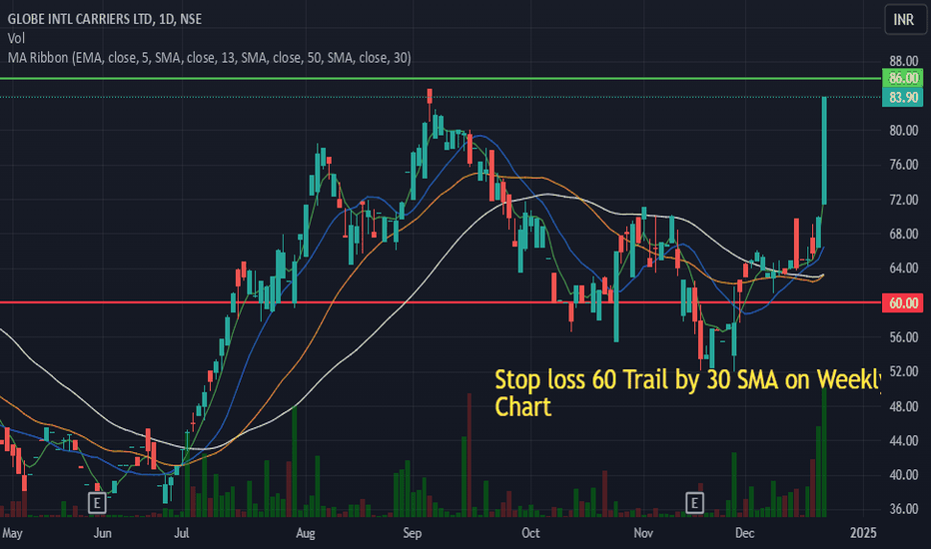
Task: Click the Vol indicator label
Action: 16,39
